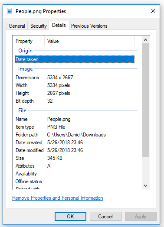The image size is (164, 227).
Task: Select the Size 345 KB row
Action: (75, 158)
